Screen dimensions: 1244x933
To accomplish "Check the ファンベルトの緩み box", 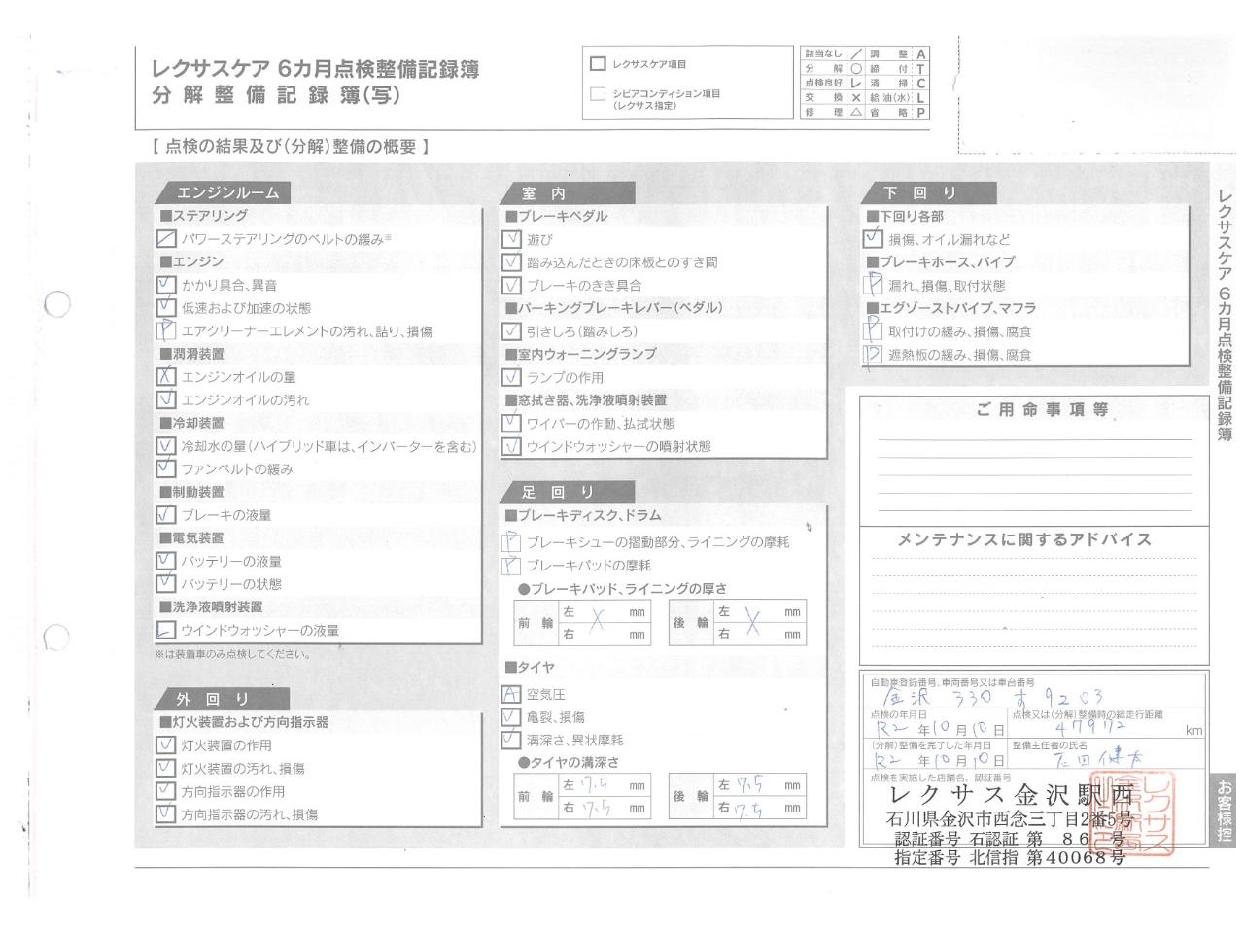I will coord(166,468).
